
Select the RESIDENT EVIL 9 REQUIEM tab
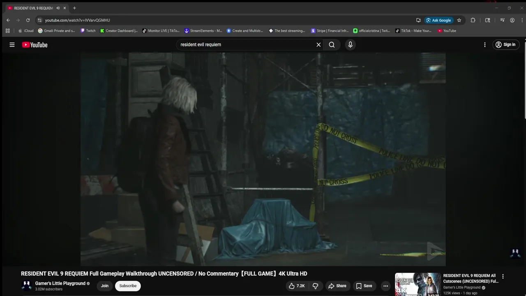33,8
